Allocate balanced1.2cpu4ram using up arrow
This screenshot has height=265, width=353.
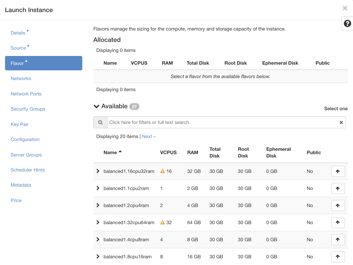(x=338, y=205)
